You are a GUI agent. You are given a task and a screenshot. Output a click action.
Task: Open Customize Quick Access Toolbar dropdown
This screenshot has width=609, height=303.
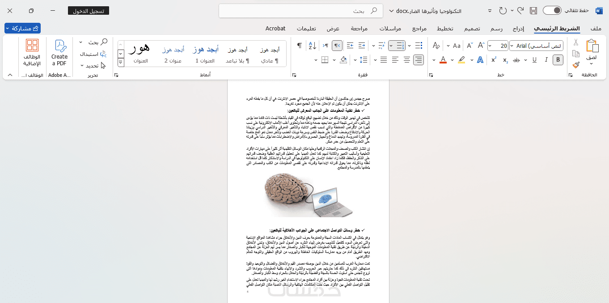click(x=490, y=10)
